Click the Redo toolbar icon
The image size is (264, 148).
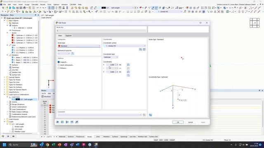(x=43, y=8)
